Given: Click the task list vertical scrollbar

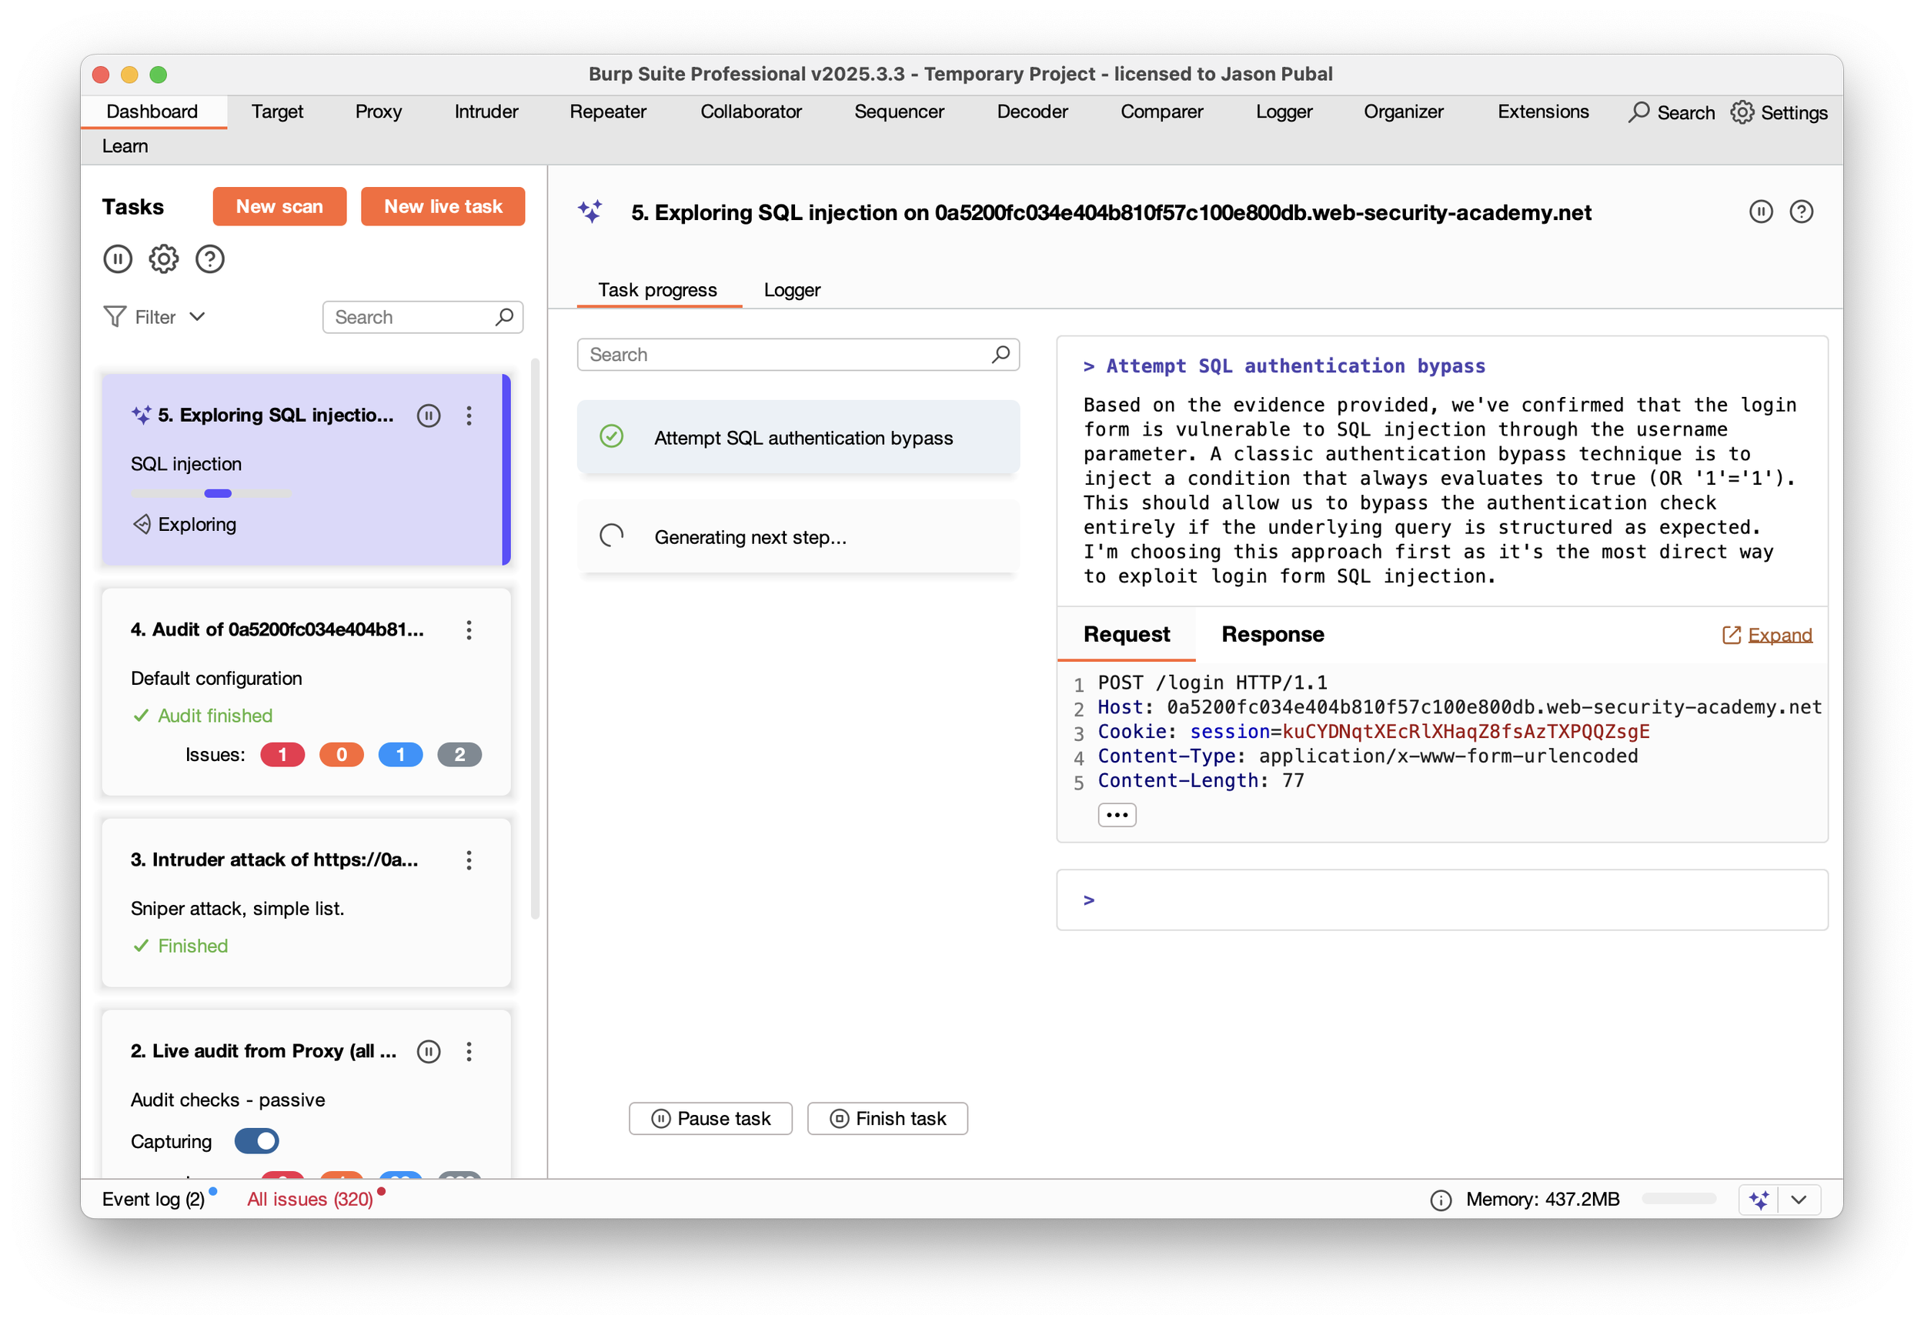Looking at the screenshot, I should [x=535, y=639].
